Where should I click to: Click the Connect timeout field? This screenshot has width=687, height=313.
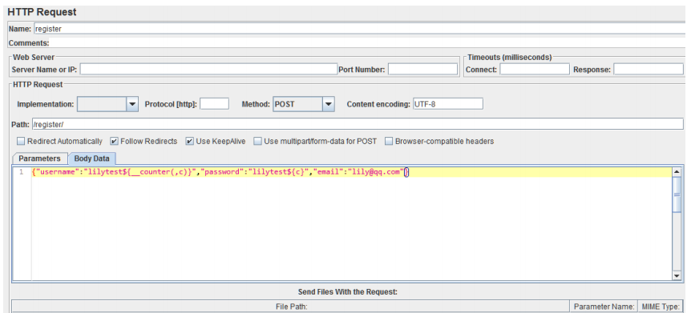coord(535,69)
